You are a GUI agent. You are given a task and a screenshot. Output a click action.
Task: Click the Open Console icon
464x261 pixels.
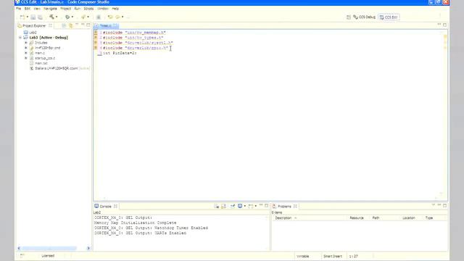[251, 206]
